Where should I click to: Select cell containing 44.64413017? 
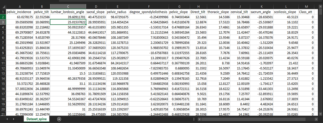(96, 32)
